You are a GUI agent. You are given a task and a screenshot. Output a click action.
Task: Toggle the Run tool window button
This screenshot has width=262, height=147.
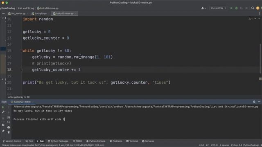coord(40,141)
